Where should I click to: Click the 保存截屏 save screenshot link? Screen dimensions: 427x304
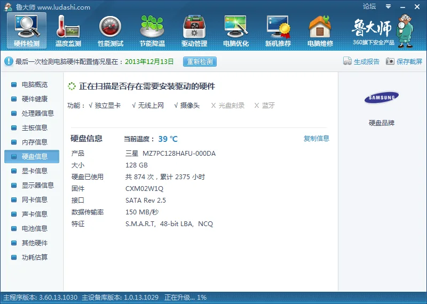[409, 61]
